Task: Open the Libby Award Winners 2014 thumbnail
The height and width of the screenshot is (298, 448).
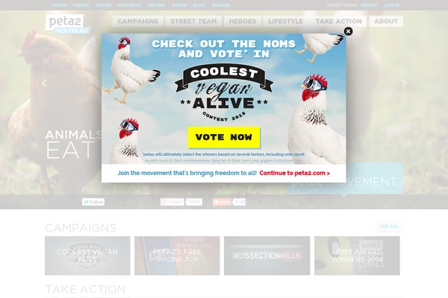Action: (x=357, y=256)
